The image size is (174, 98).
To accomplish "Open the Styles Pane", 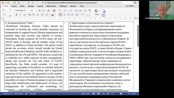I will pyautogui.click(x=103, y=13).
